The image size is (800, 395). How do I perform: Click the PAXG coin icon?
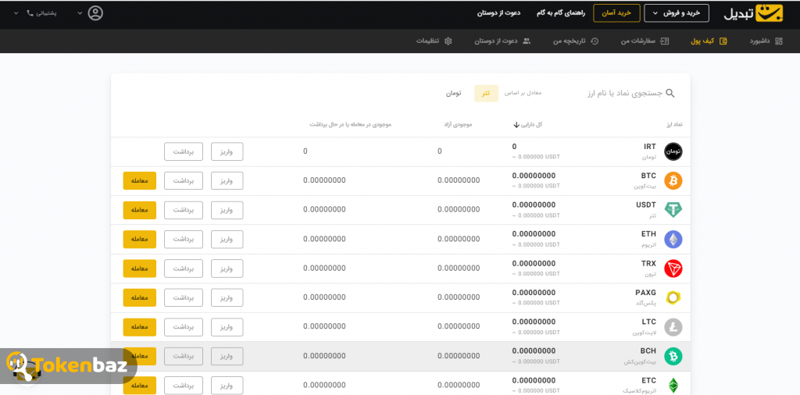tap(673, 297)
